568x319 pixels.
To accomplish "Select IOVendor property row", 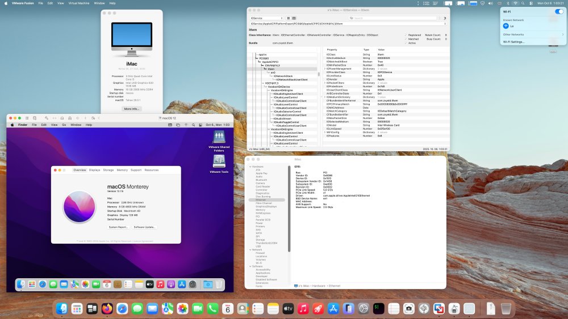I will [x=385, y=79].
